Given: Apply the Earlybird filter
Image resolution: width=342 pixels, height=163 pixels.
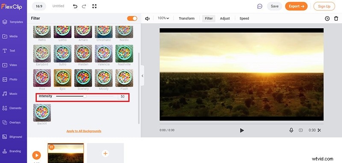Looking at the screenshot, I should [x=42, y=53].
